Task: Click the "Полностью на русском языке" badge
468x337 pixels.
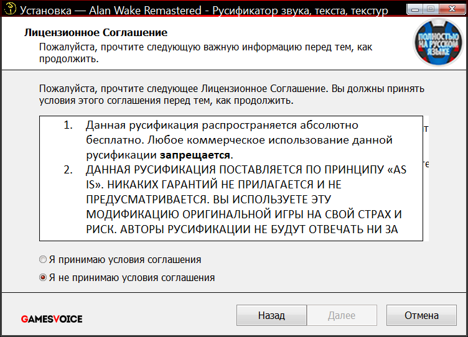Action: [438, 44]
